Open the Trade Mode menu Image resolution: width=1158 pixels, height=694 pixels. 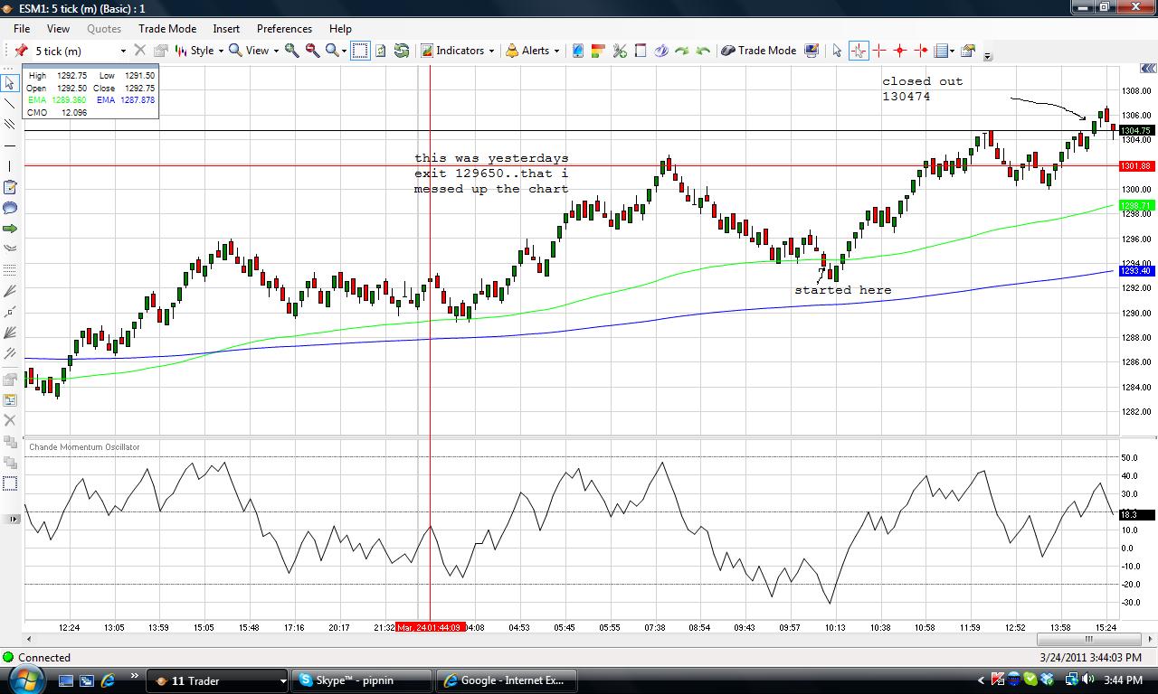pyautogui.click(x=167, y=28)
